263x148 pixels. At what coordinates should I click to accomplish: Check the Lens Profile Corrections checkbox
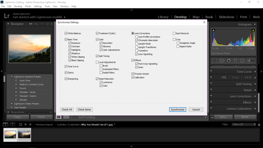click(137, 37)
